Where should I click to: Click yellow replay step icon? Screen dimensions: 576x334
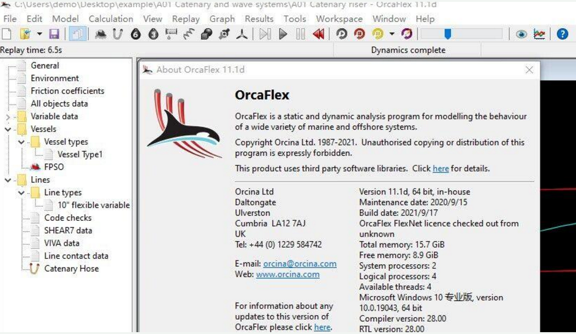pos(377,34)
